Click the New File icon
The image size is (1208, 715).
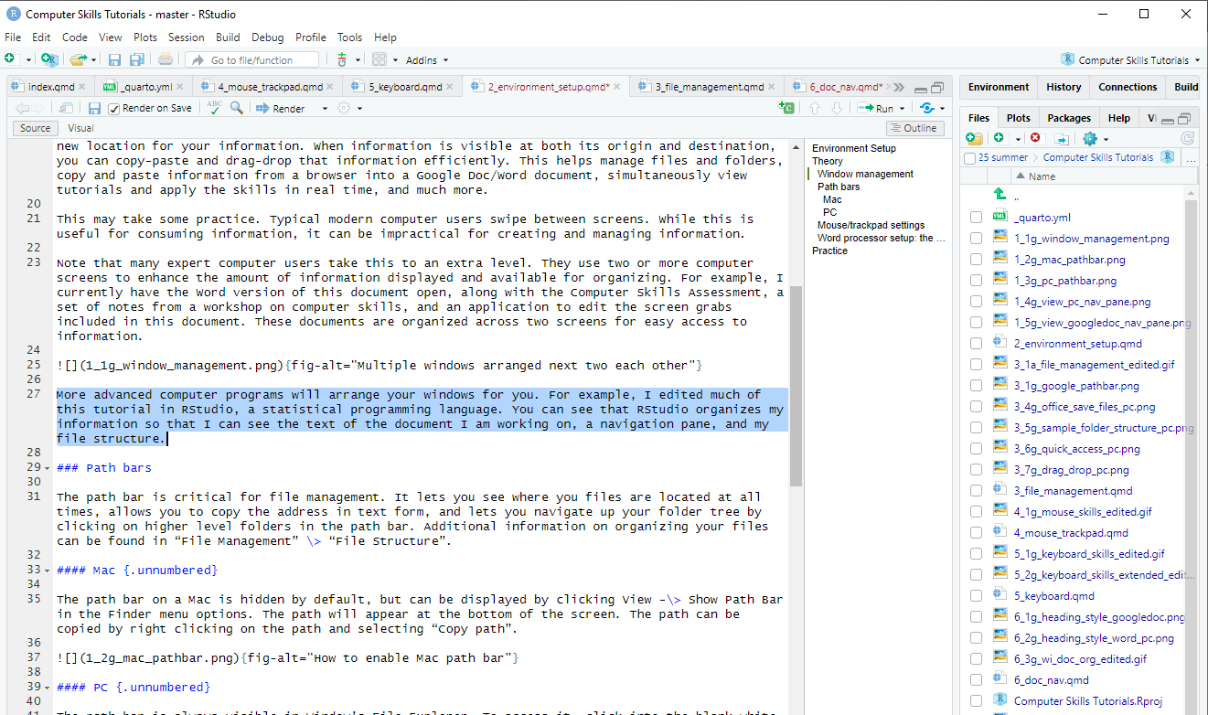(10, 59)
